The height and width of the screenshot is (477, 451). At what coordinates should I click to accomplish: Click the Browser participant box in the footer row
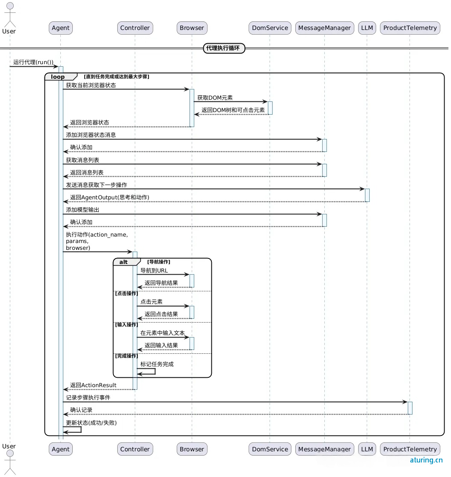pos(192,449)
